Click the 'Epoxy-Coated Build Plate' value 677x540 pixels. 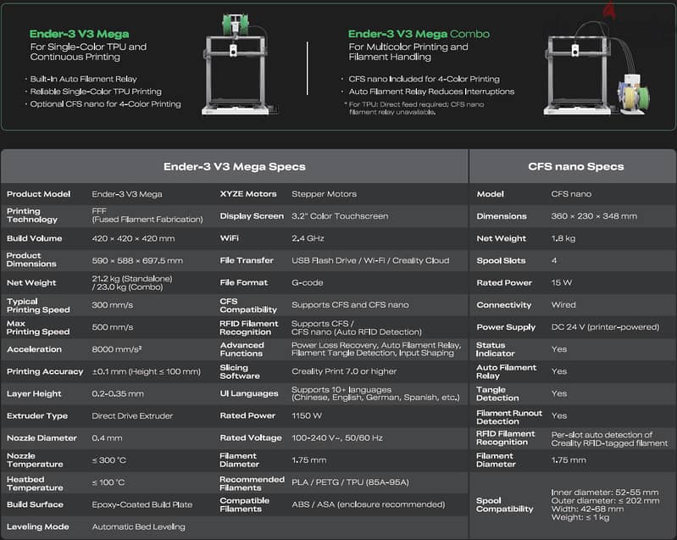[142, 504]
